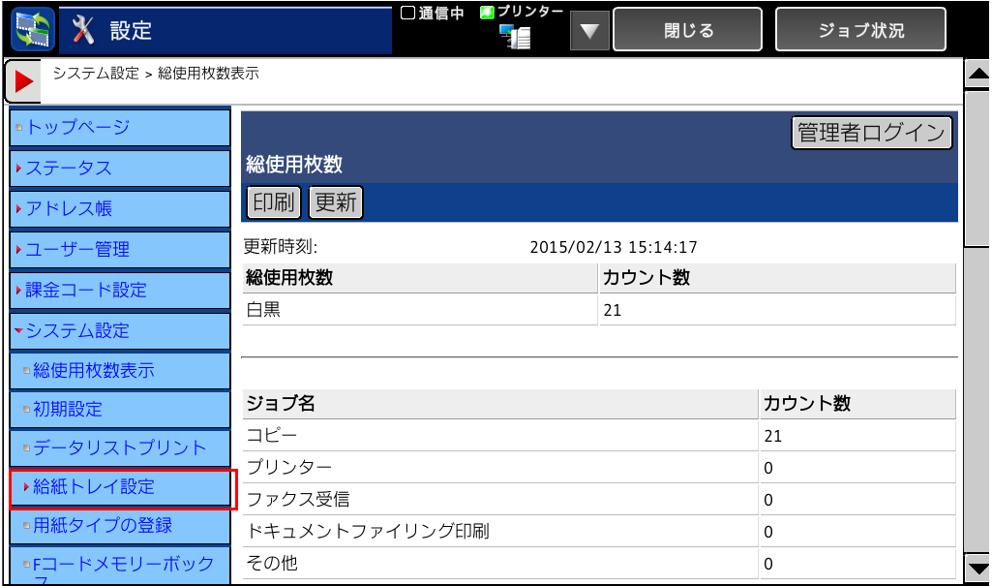Image resolution: width=992 pixels, height=586 pixels.
Task: Expand the アドレス帳 menu item
Action: click(x=120, y=208)
